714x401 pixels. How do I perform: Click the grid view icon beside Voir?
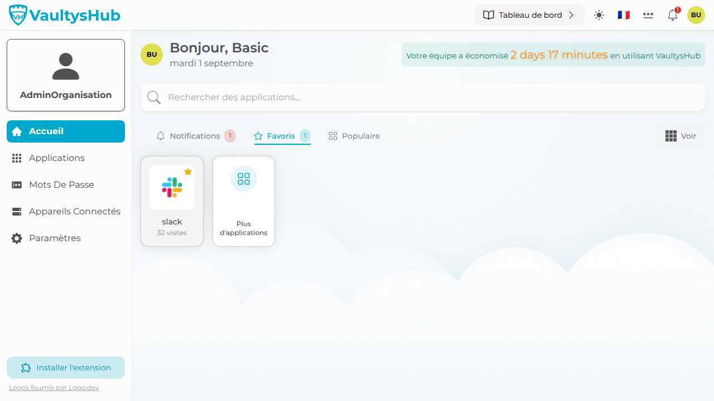671,136
